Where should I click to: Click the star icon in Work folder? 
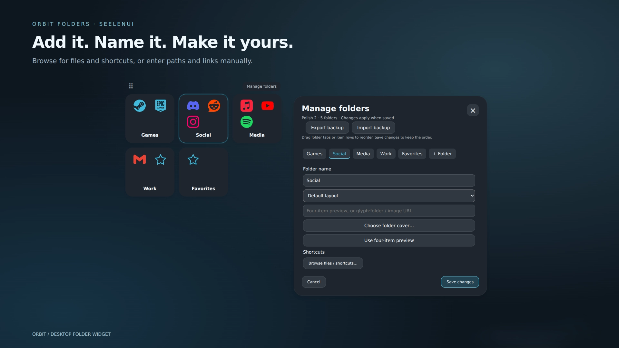pyautogui.click(x=161, y=159)
